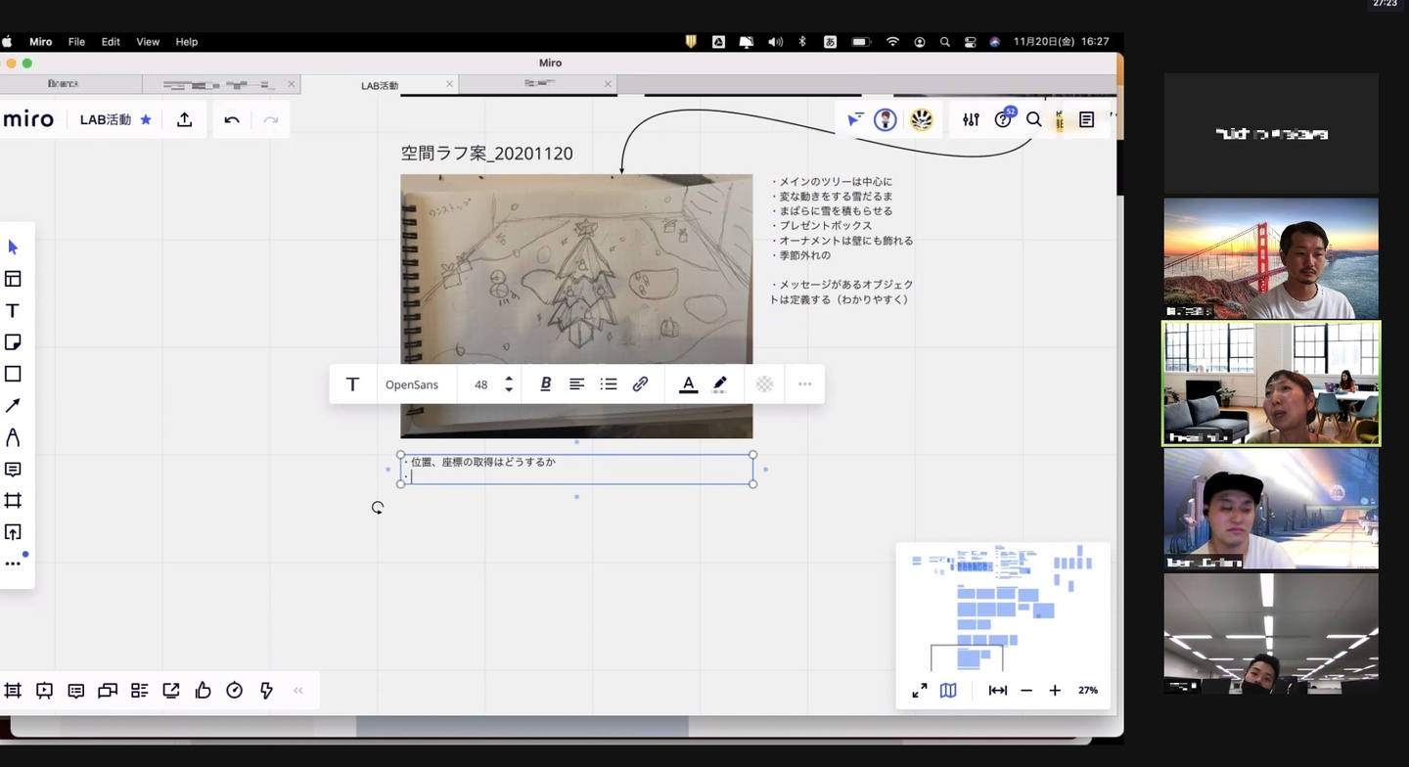
Task: Select the sticky note tool
Action: pyautogui.click(x=13, y=342)
